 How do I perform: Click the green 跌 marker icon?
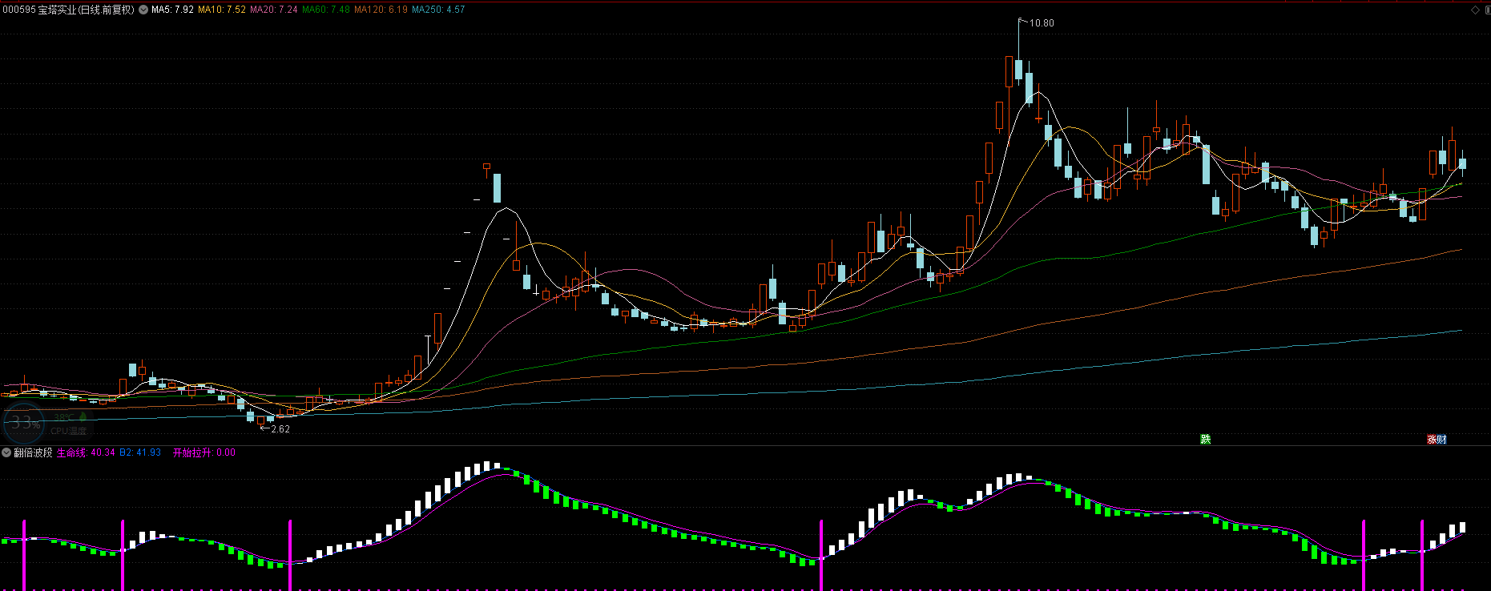click(x=1205, y=439)
